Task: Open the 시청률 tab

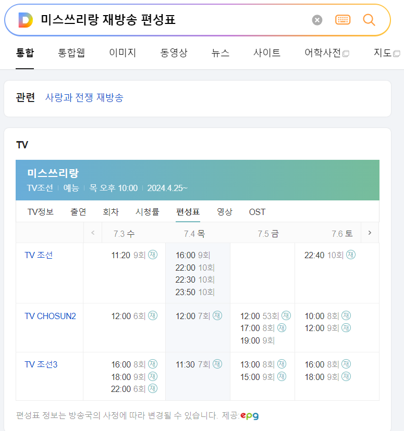Action: click(x=147, y=212)
